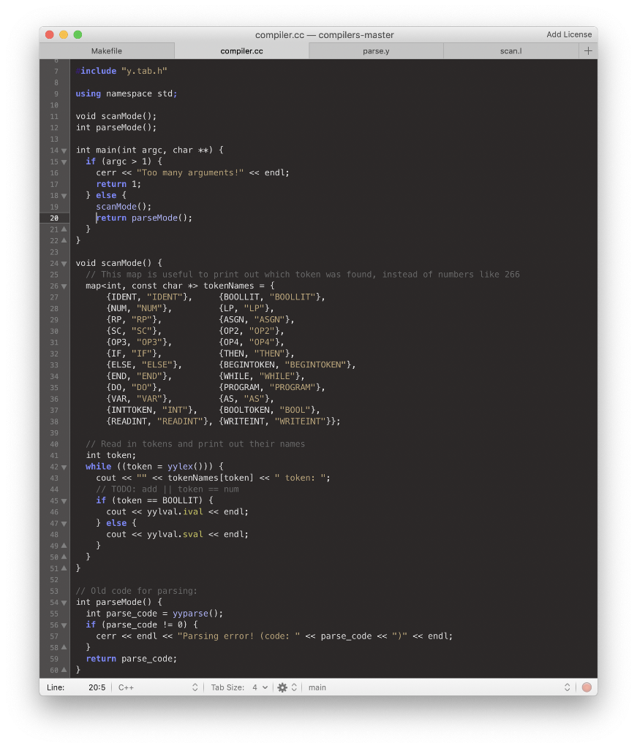Open the Tab Size 4 dropdown
Viewport: 637px width, 748px height.
[x=260, y=687]
